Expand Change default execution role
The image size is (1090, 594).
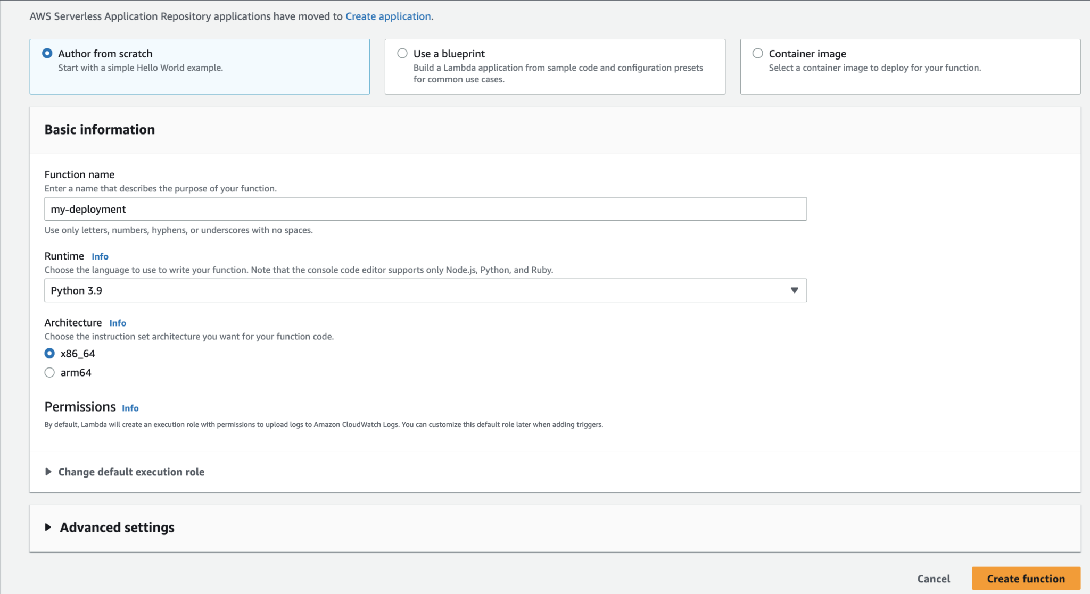click(131, 472)
